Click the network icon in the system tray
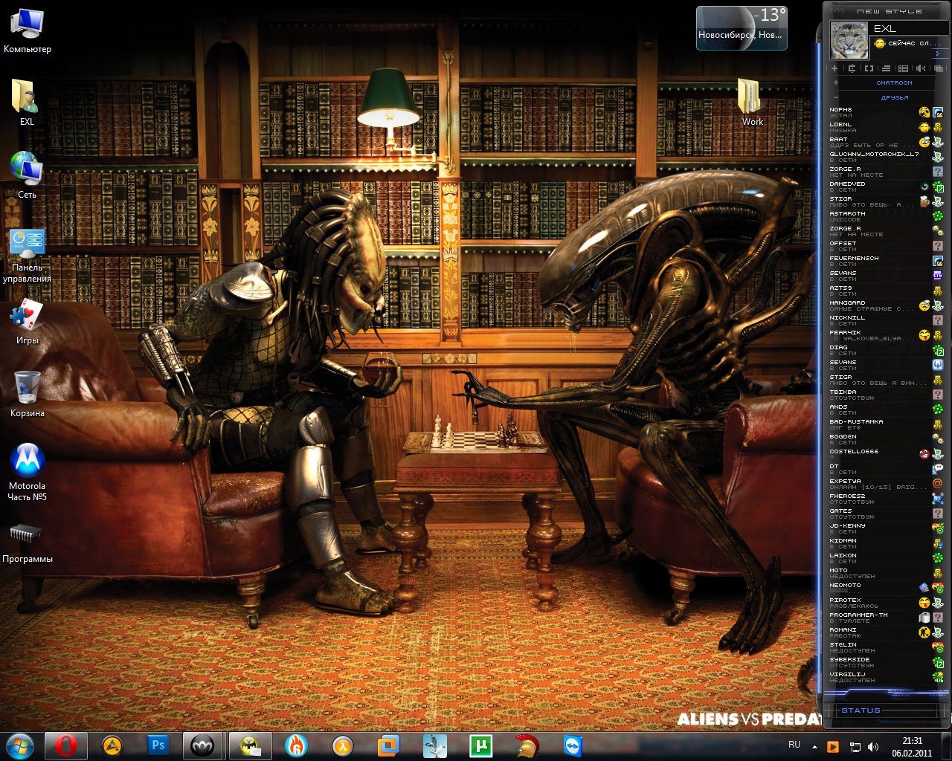Viewport: 952px width, 761px height. pyautogui.click(x=855, y=747)
